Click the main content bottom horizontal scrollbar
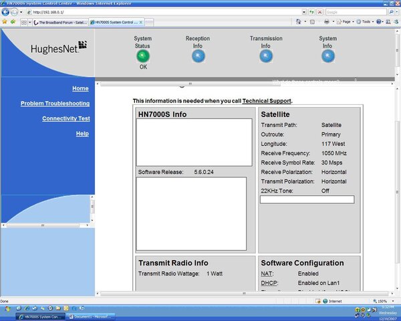This screenshot has width=401, height=321. 244,294
